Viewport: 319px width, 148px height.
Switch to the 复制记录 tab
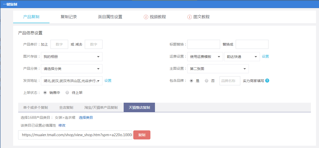(x=69, y=17)
